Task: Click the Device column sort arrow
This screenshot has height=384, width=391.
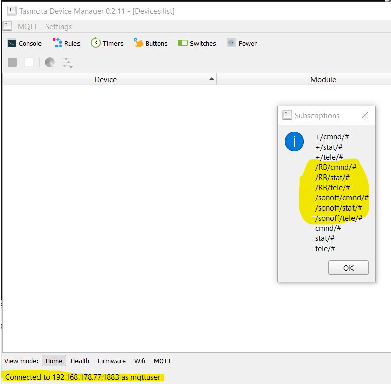Action: 212,79
